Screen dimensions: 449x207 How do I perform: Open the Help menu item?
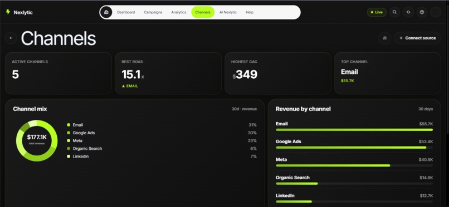[x=250, y=12]
